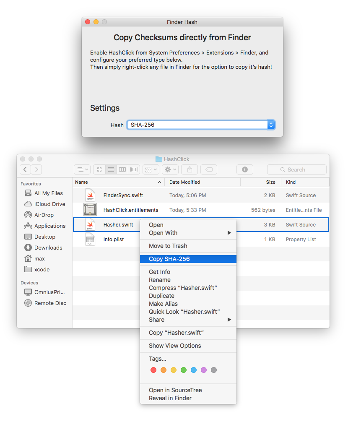Image resolution: width=348 pixels, height=422 pixels.
Task: Choose Reveal in Finder
Action: [188, 398]
